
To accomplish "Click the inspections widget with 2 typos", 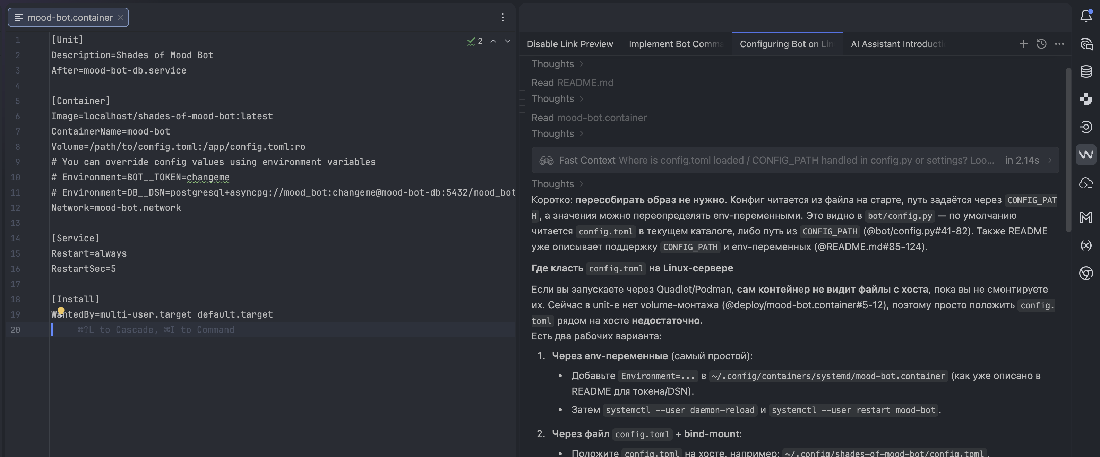I will tap(475, 41).
